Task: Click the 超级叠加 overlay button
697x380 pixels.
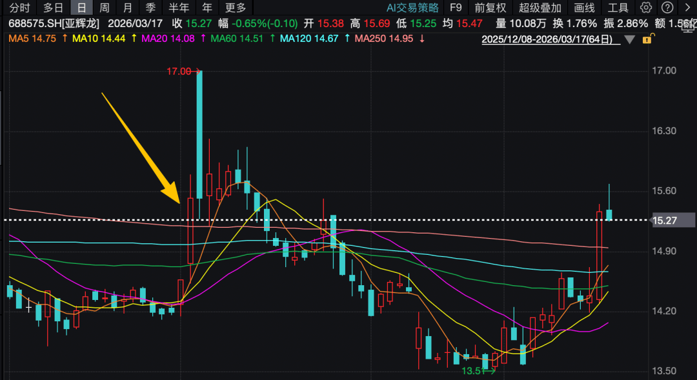Action: pyautogui.click(x=540, y=8)
